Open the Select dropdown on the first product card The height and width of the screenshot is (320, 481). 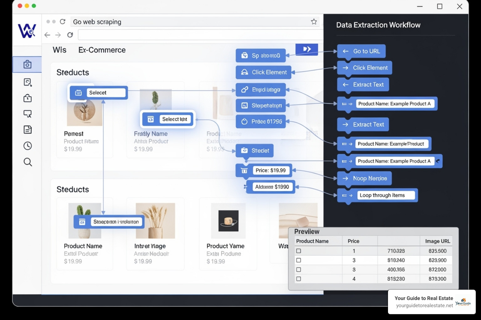point(106,92)
